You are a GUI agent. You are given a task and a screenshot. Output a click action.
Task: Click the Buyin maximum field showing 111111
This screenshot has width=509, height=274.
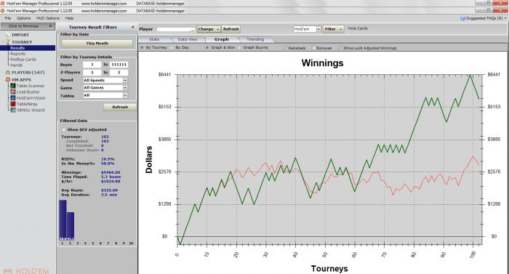point(119,65)
